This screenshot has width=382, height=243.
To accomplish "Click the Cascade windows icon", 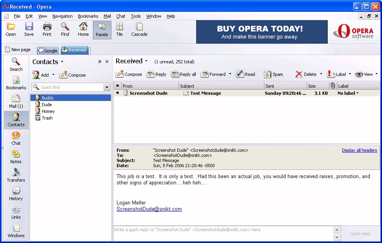I will (139, 29).
